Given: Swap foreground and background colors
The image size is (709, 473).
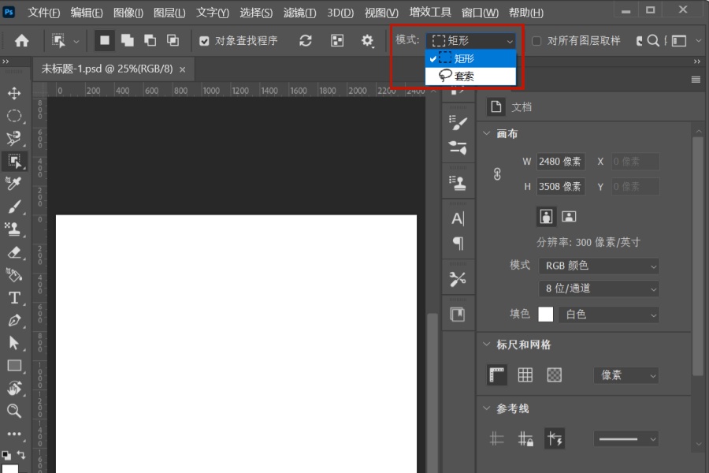Looking at the screenshot, I should tap(20, 454).
